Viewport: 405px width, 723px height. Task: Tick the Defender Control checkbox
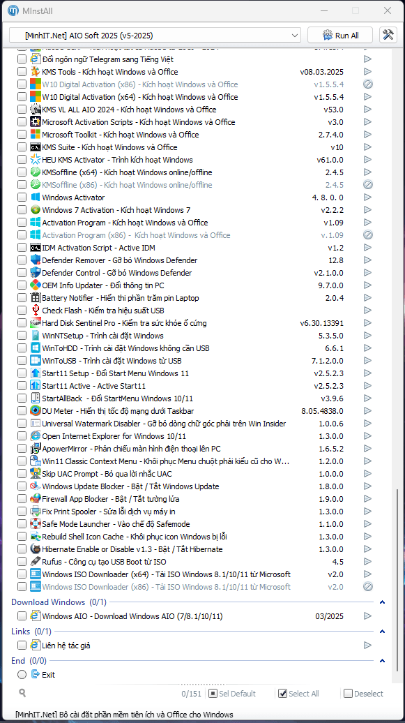pyautogui.click(x=22, y=272)
